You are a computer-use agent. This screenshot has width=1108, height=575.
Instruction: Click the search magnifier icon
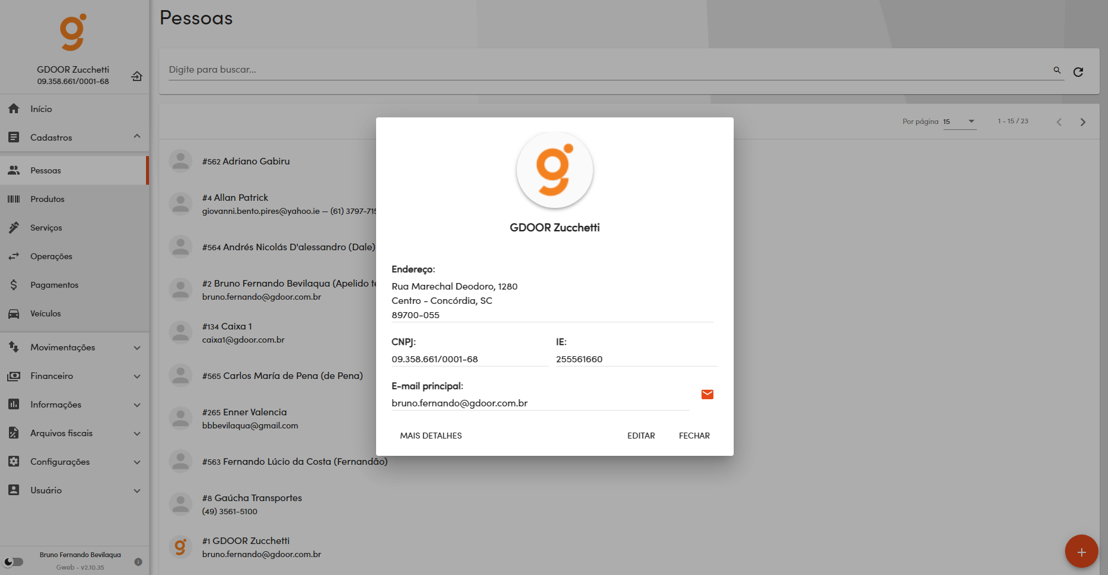(x=1057, y=70)
